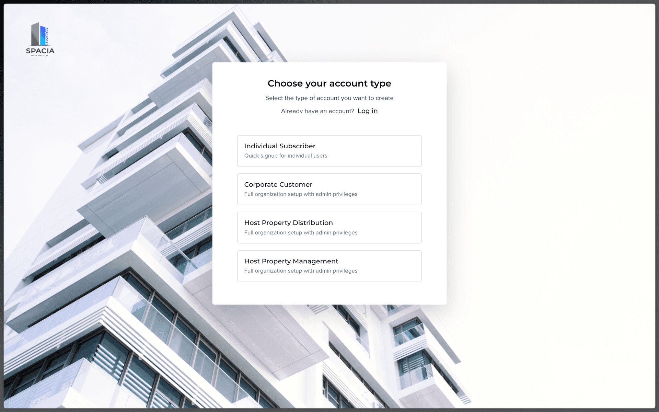Click the description under Corporate Customer
This screenshot has width=659, height=412.
(x=301, y=194)
